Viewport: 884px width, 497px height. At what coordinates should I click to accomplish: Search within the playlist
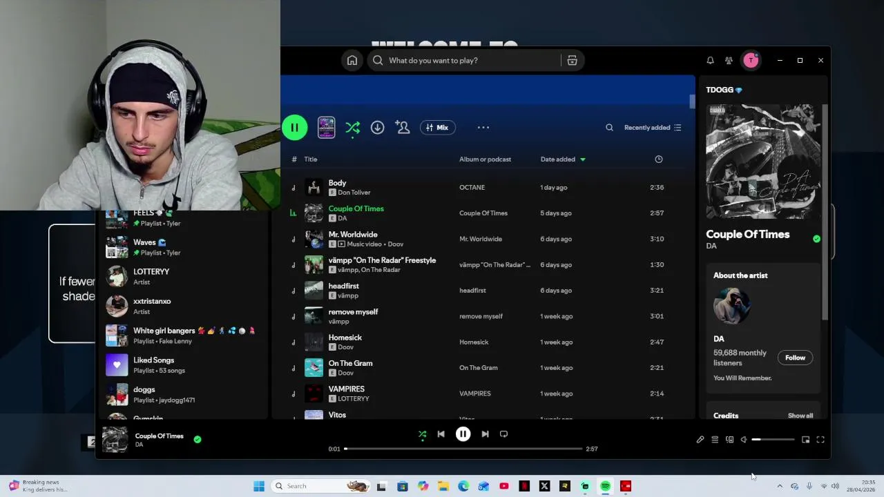[609, 128]
